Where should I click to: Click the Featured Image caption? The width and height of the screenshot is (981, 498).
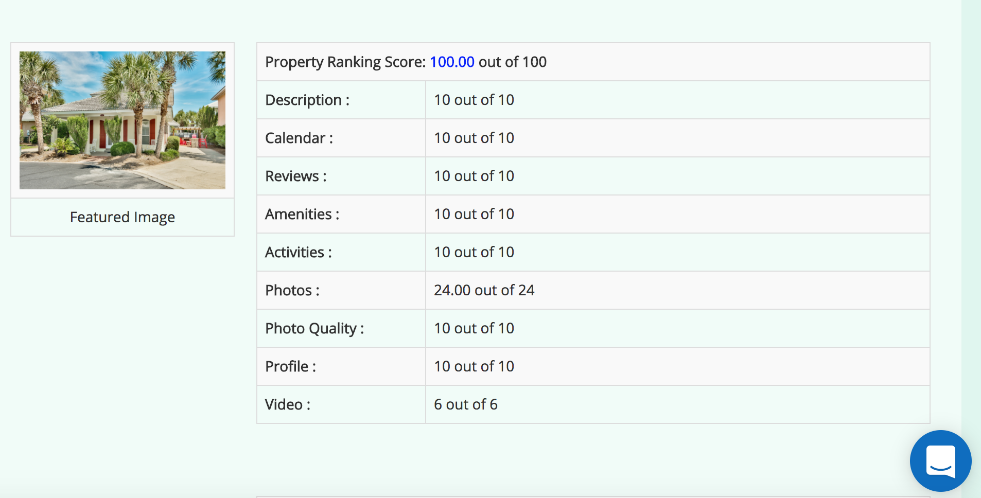pyautogui.click(x=122, y=217)
